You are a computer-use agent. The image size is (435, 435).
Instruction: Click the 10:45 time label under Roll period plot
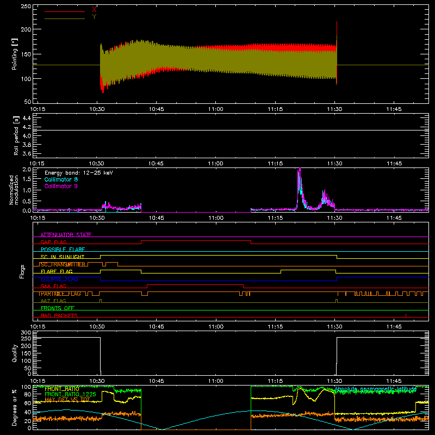coord(156,164)
